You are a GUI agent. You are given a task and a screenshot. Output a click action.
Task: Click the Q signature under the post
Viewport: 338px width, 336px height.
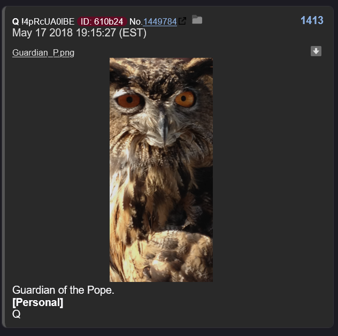[x=17, y=314]
